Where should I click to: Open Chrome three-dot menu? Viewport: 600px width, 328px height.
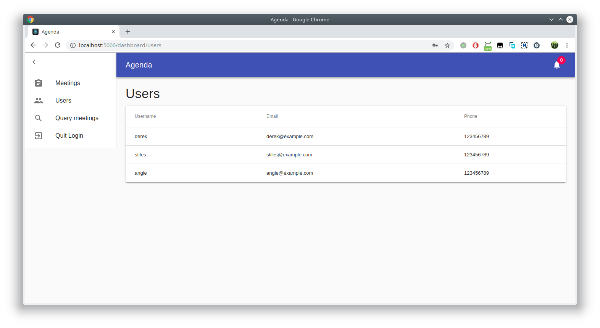pos(567,45)
